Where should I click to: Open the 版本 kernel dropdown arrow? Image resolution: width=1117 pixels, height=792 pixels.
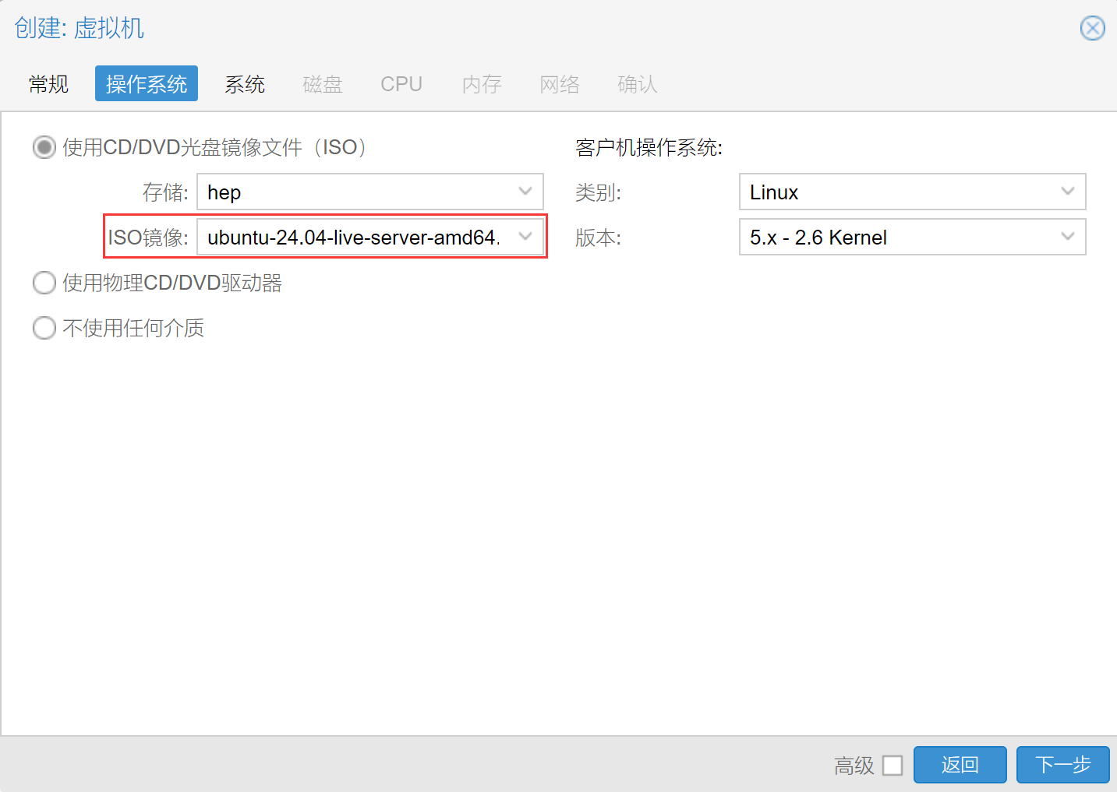coord(1068,237)
